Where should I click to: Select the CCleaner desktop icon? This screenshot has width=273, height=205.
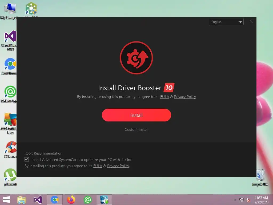(10, 149)
